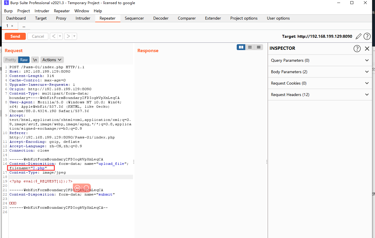Screen dimensions: 375x238
Task: Open the Project menu
Action: [x=23, y=11]
